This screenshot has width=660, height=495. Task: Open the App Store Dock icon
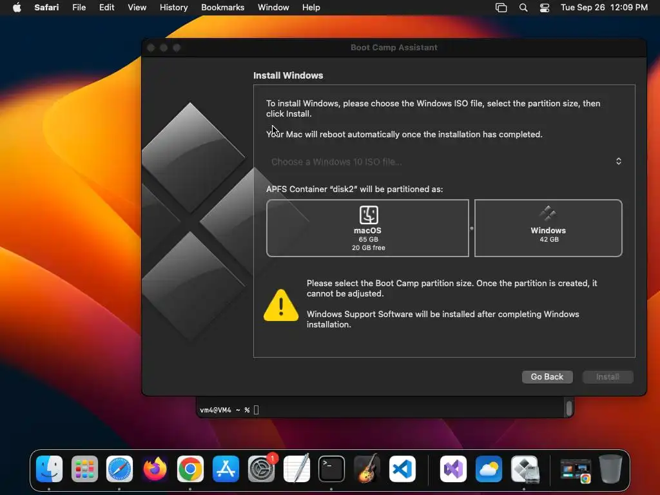[x=226, y=469]
